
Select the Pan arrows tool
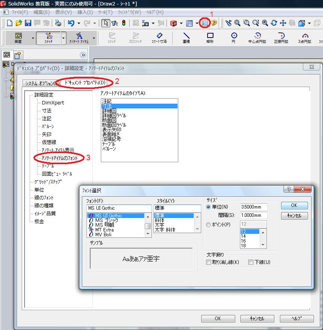283,23
